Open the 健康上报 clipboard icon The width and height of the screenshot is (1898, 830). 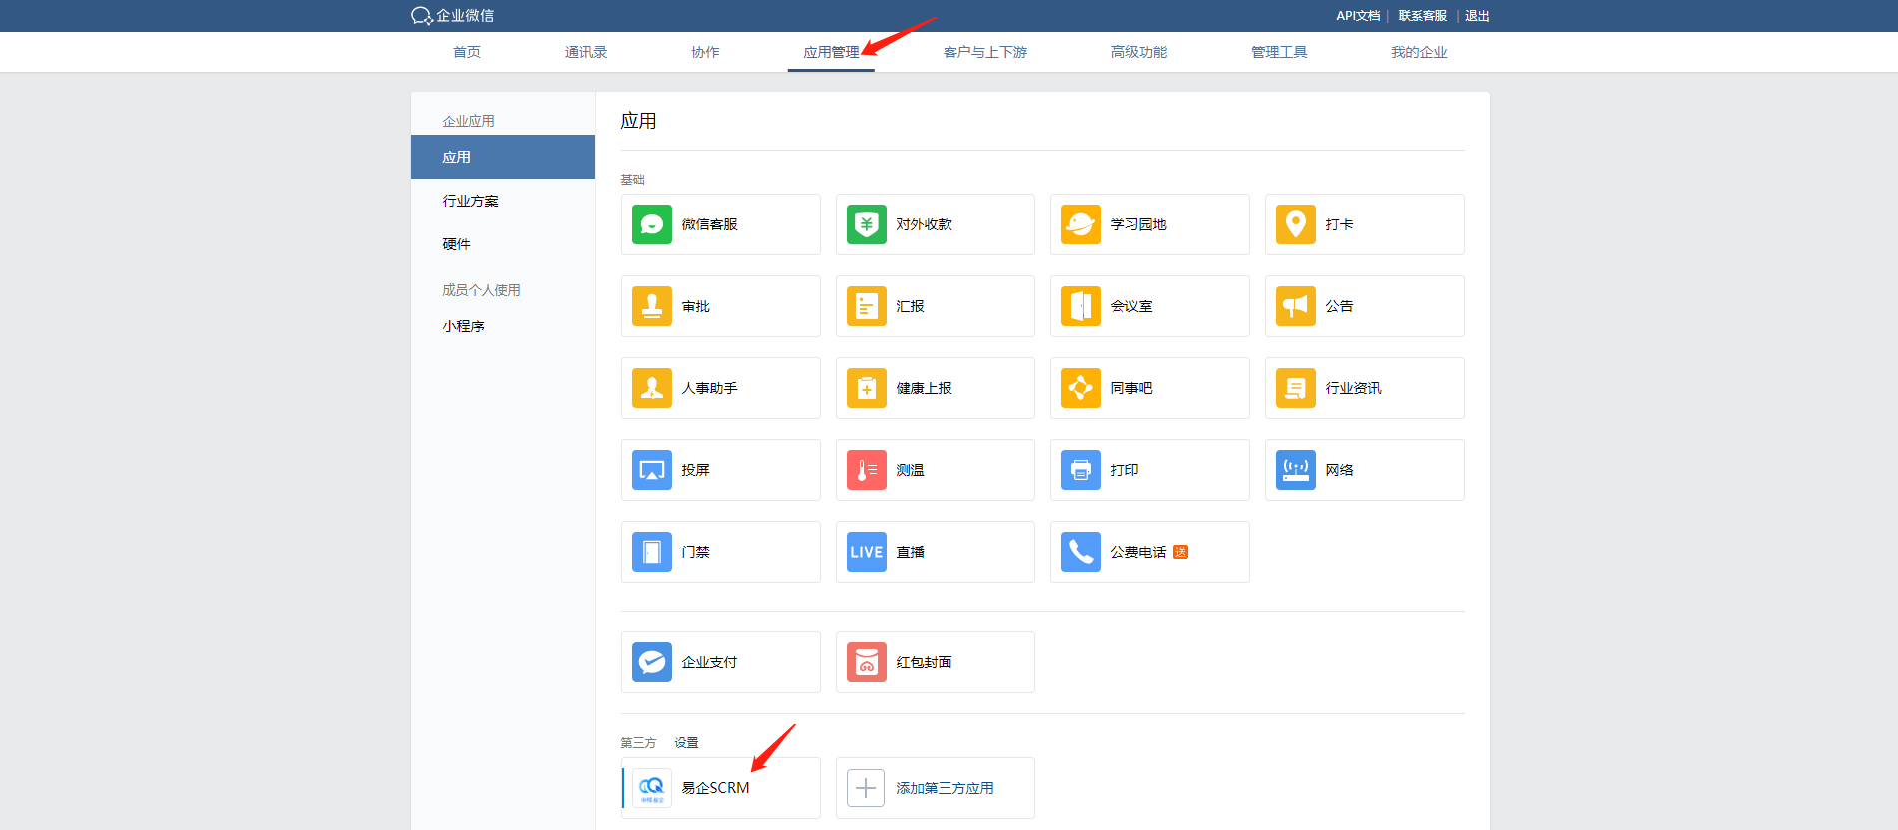[x=867, y=388]
